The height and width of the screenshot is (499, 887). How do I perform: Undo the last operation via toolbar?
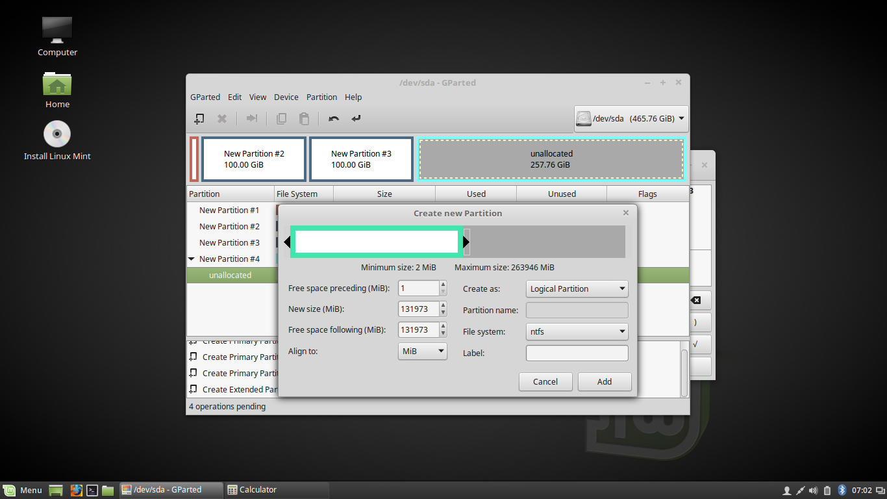(x=333, y=118)
